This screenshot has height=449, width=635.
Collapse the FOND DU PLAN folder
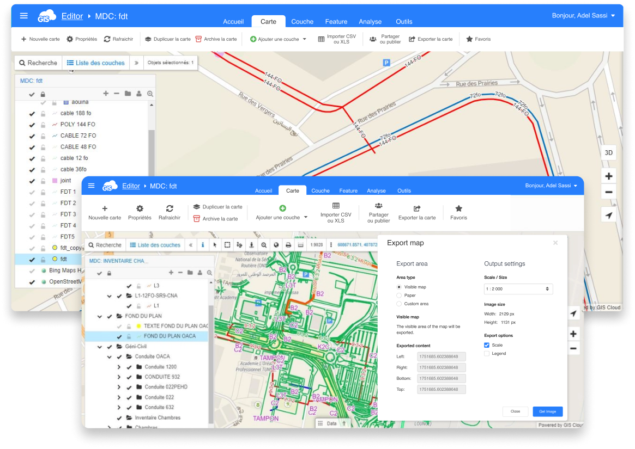[100, 316]
